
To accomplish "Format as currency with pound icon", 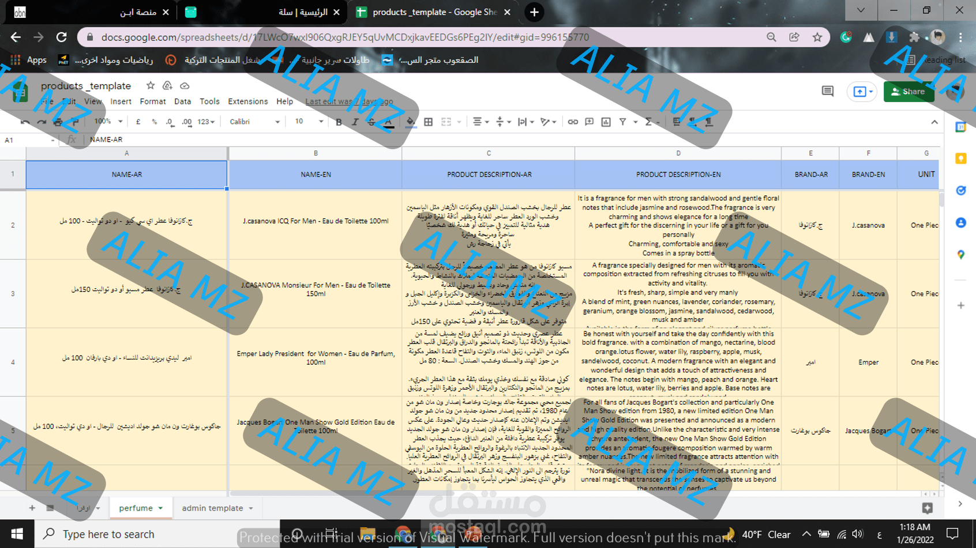I will (138, 122).
